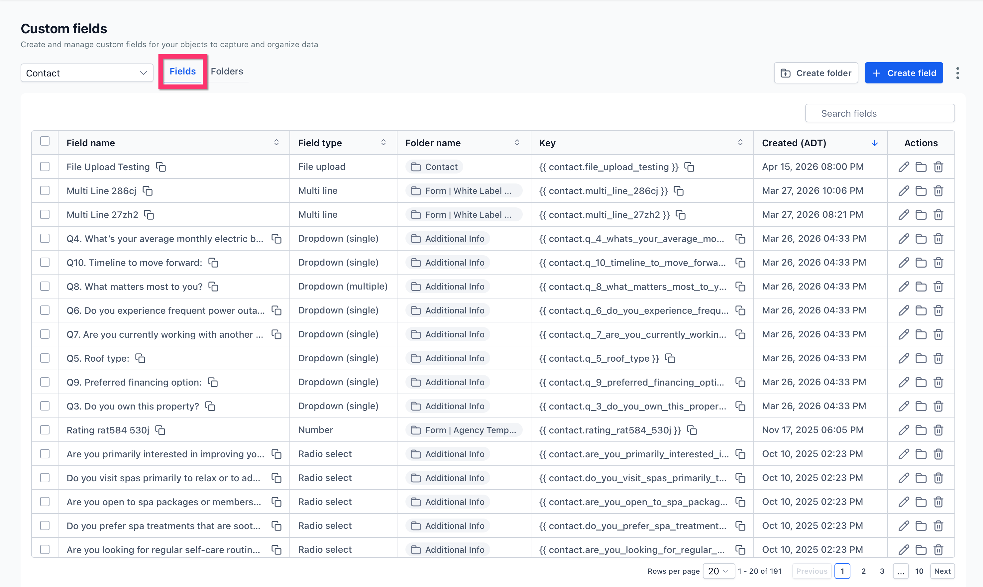The image size is (983, 587).
Task: Copy the contact.file_upload_testing key
Action: coord(689,167)
